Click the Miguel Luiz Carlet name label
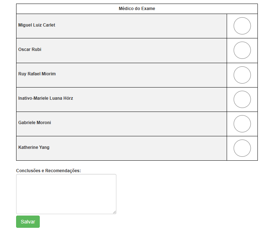 (37, 25)
